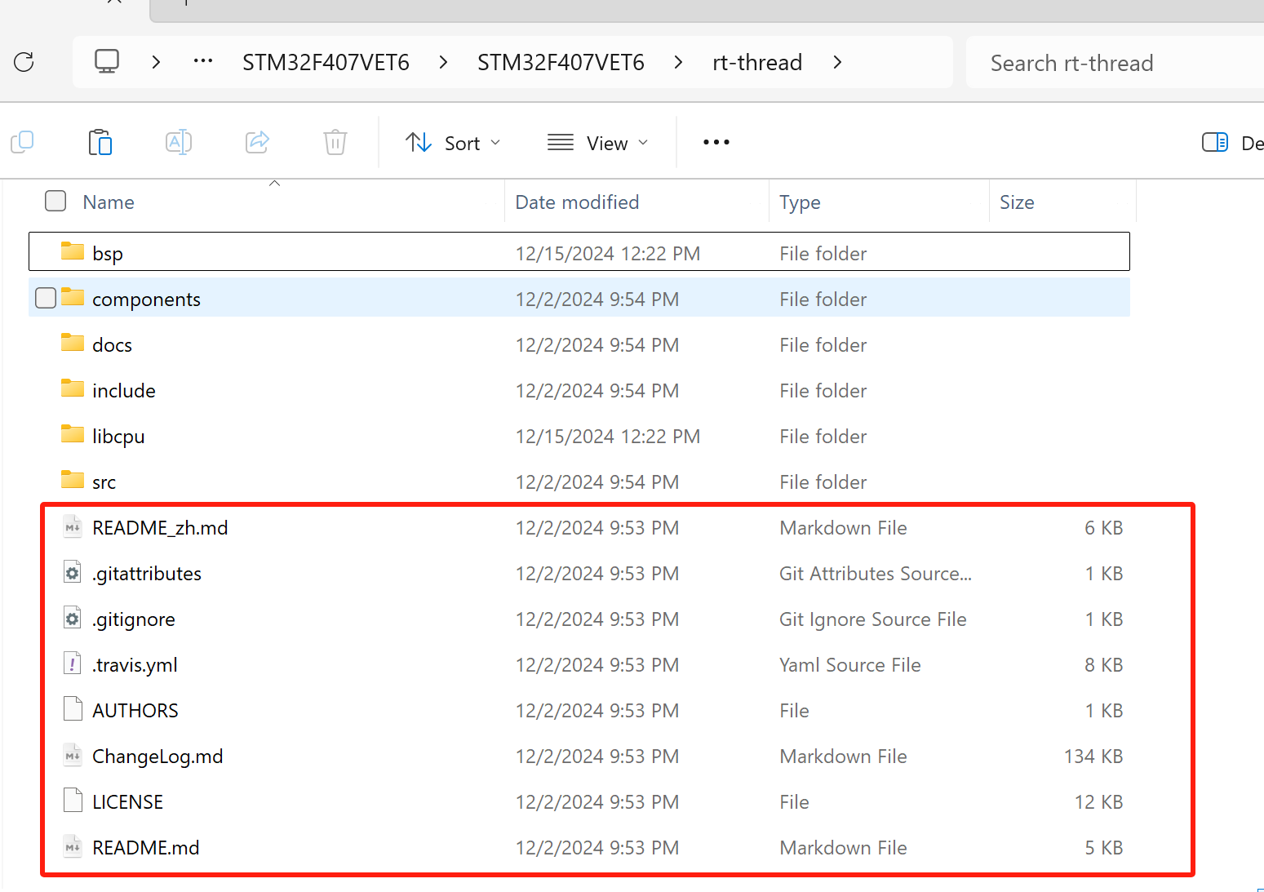Click the This PC monitor icon
This screenshot has height=892, width=1264.
tap(107, 62)
